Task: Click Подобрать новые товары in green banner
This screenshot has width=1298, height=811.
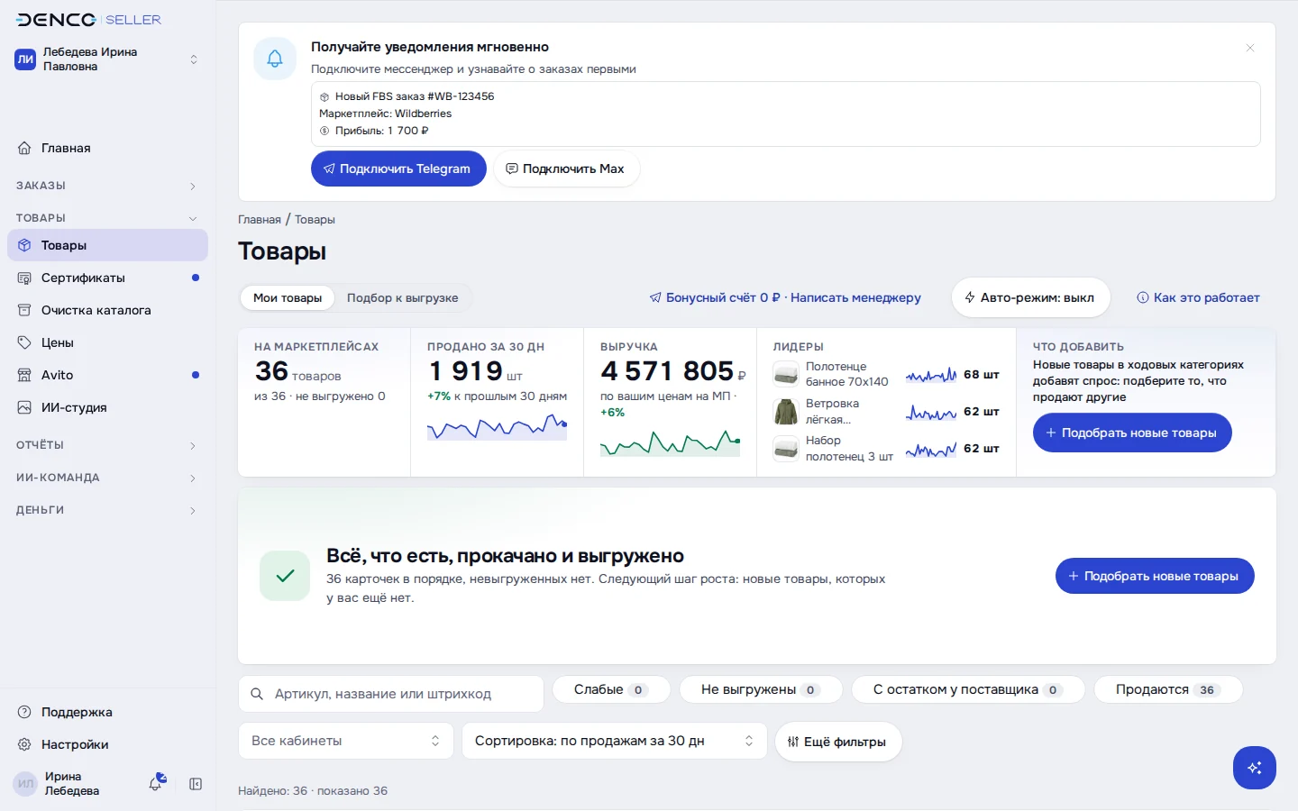Action: point(1155,576)
